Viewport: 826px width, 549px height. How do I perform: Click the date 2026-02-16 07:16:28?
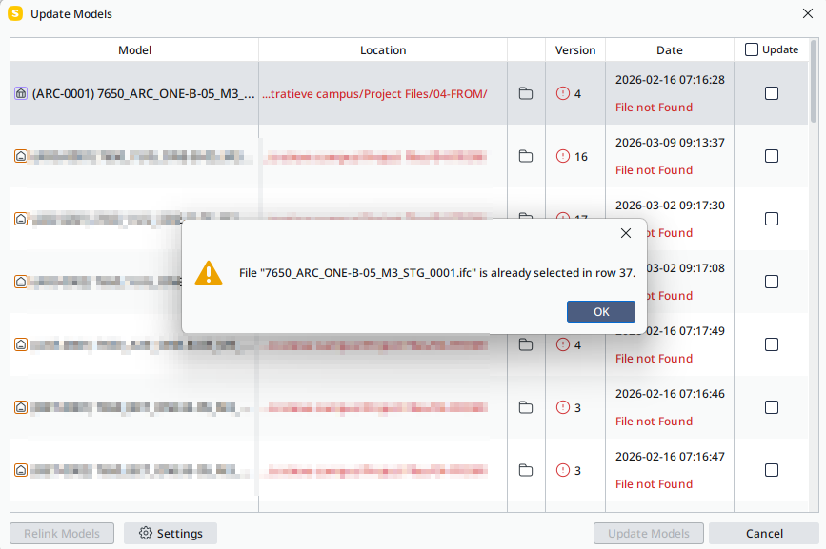pyautogui.click(x=670, y=79)
